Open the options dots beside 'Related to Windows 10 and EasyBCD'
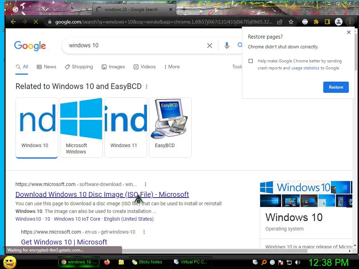Viewport: 359px width, 269px height. pyautogui.click(x=147, y=87)
